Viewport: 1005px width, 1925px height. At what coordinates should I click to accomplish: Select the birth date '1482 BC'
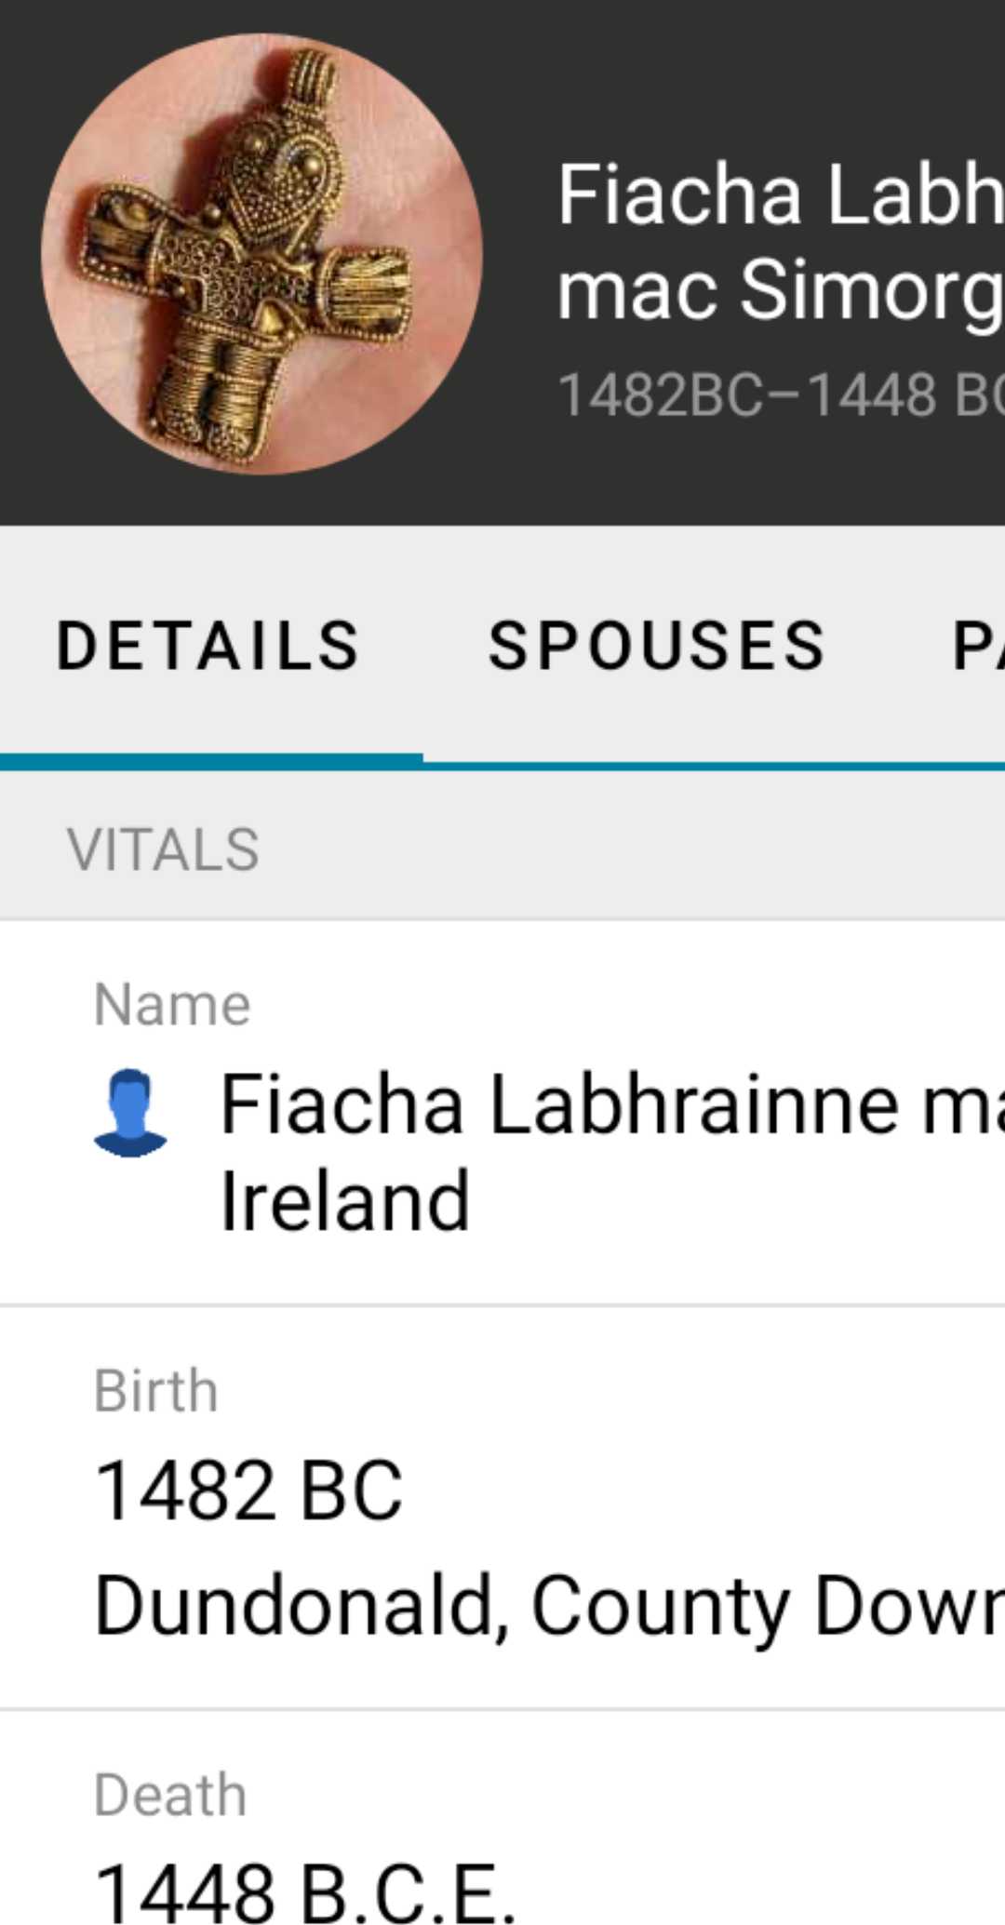coord(249,1491)
